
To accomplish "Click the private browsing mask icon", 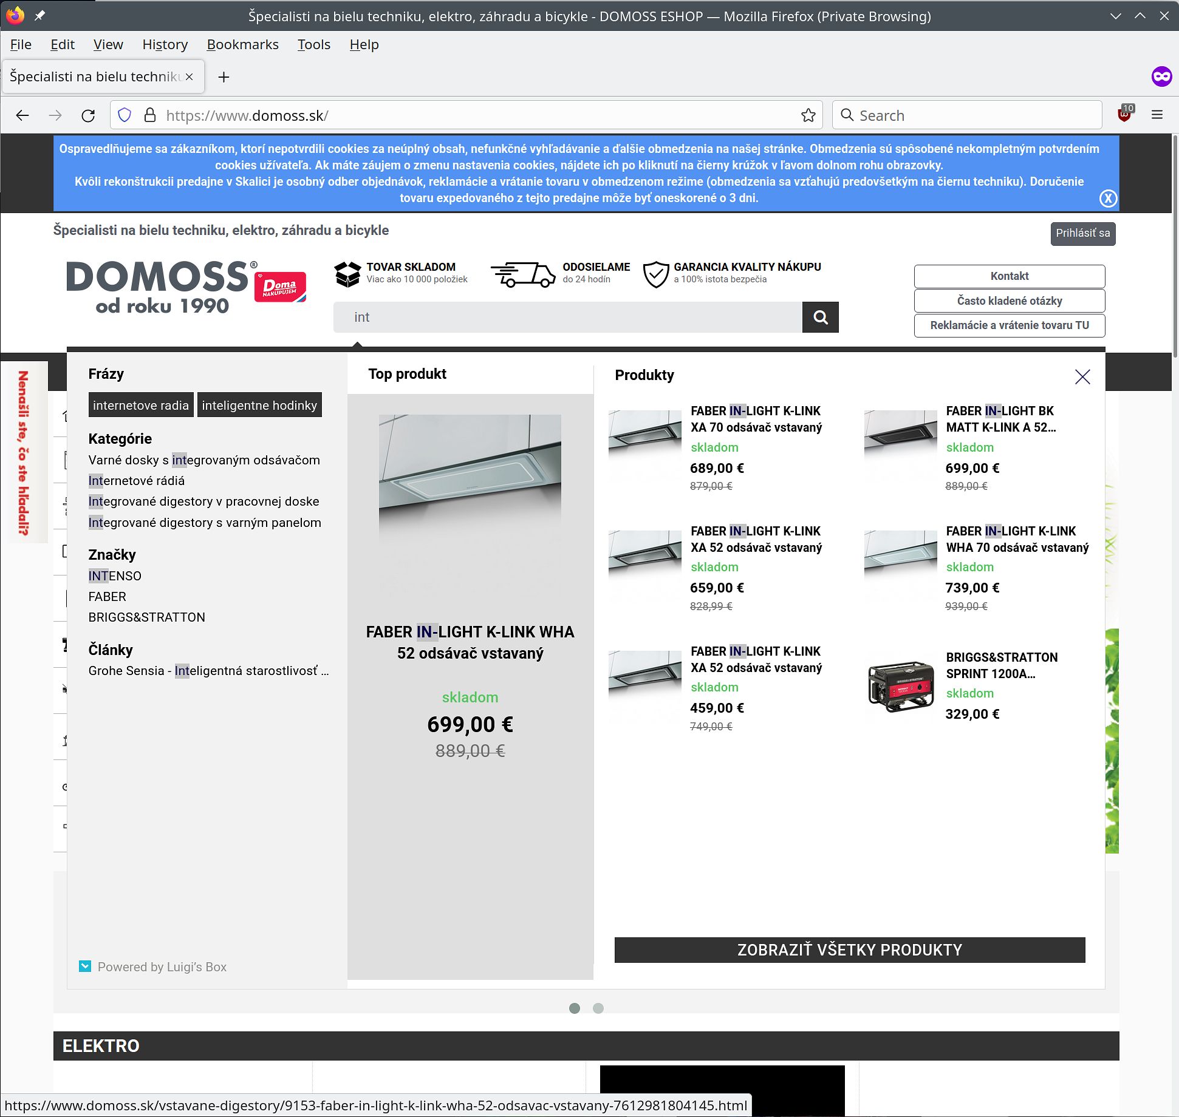I will click(x=1161, y=76).
